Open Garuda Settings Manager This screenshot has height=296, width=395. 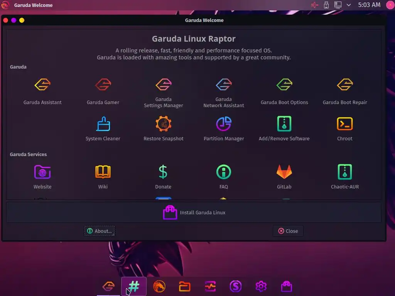(x=163, y=92)
